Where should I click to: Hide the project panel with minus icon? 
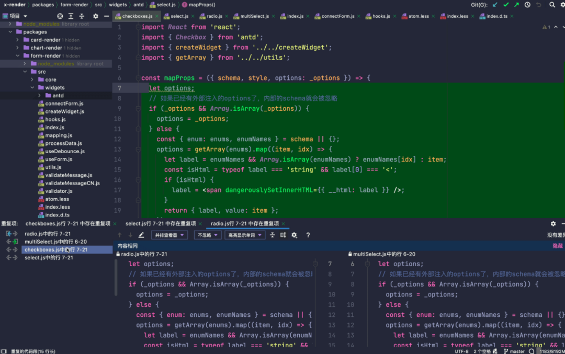106,16
